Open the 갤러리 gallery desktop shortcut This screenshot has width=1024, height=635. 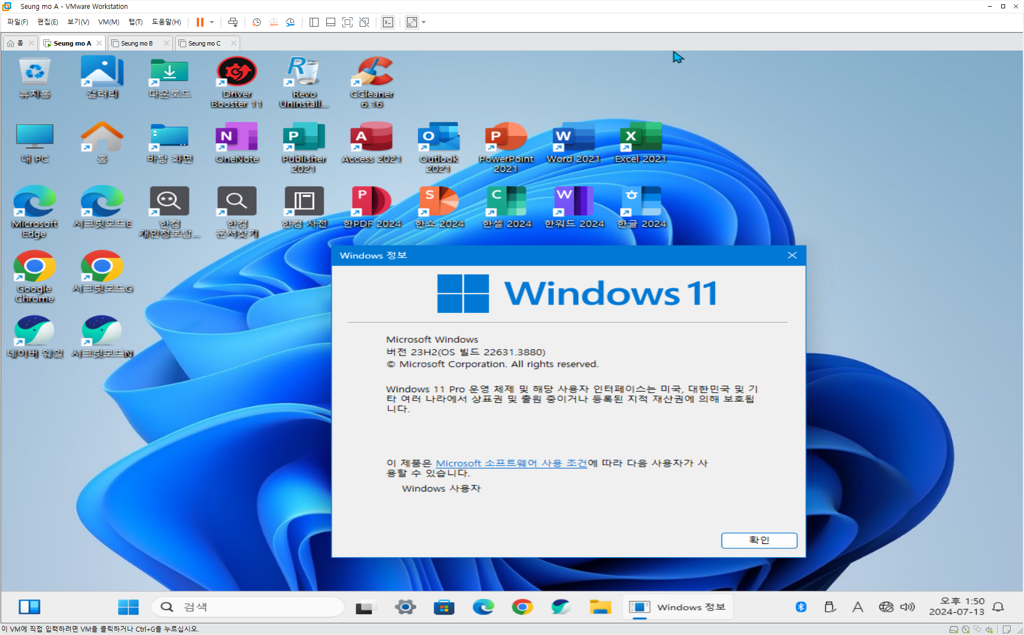point(102,78)
